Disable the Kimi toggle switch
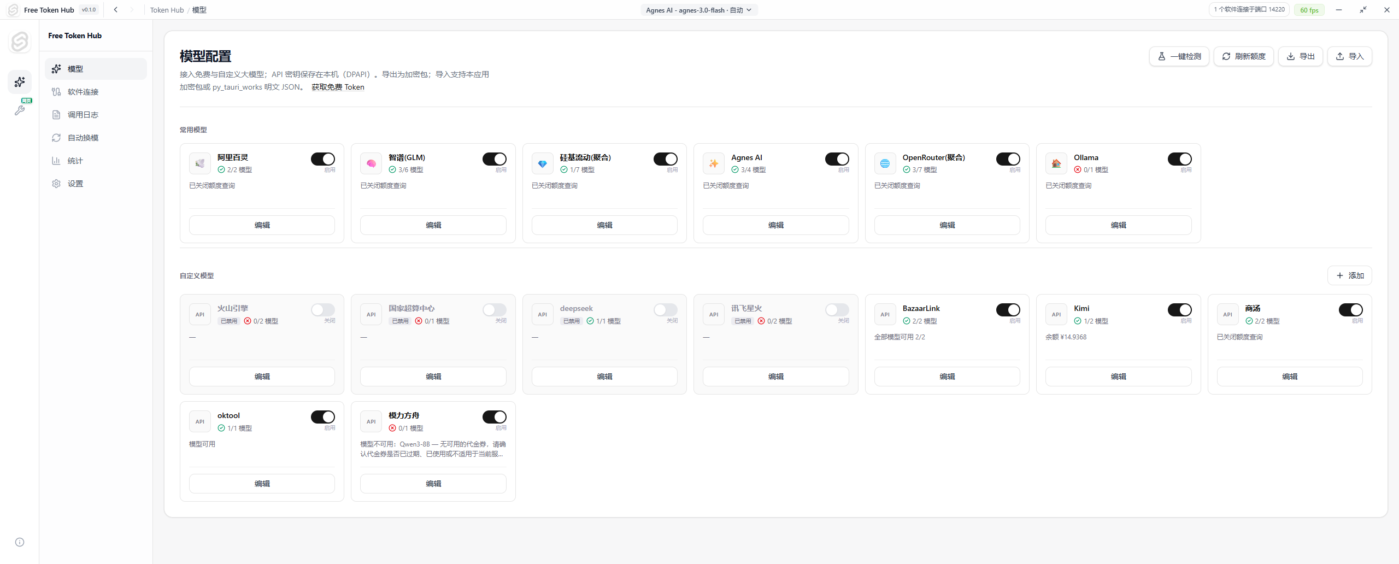The height and width of the screenshot is (564, 1399). 1180,310
